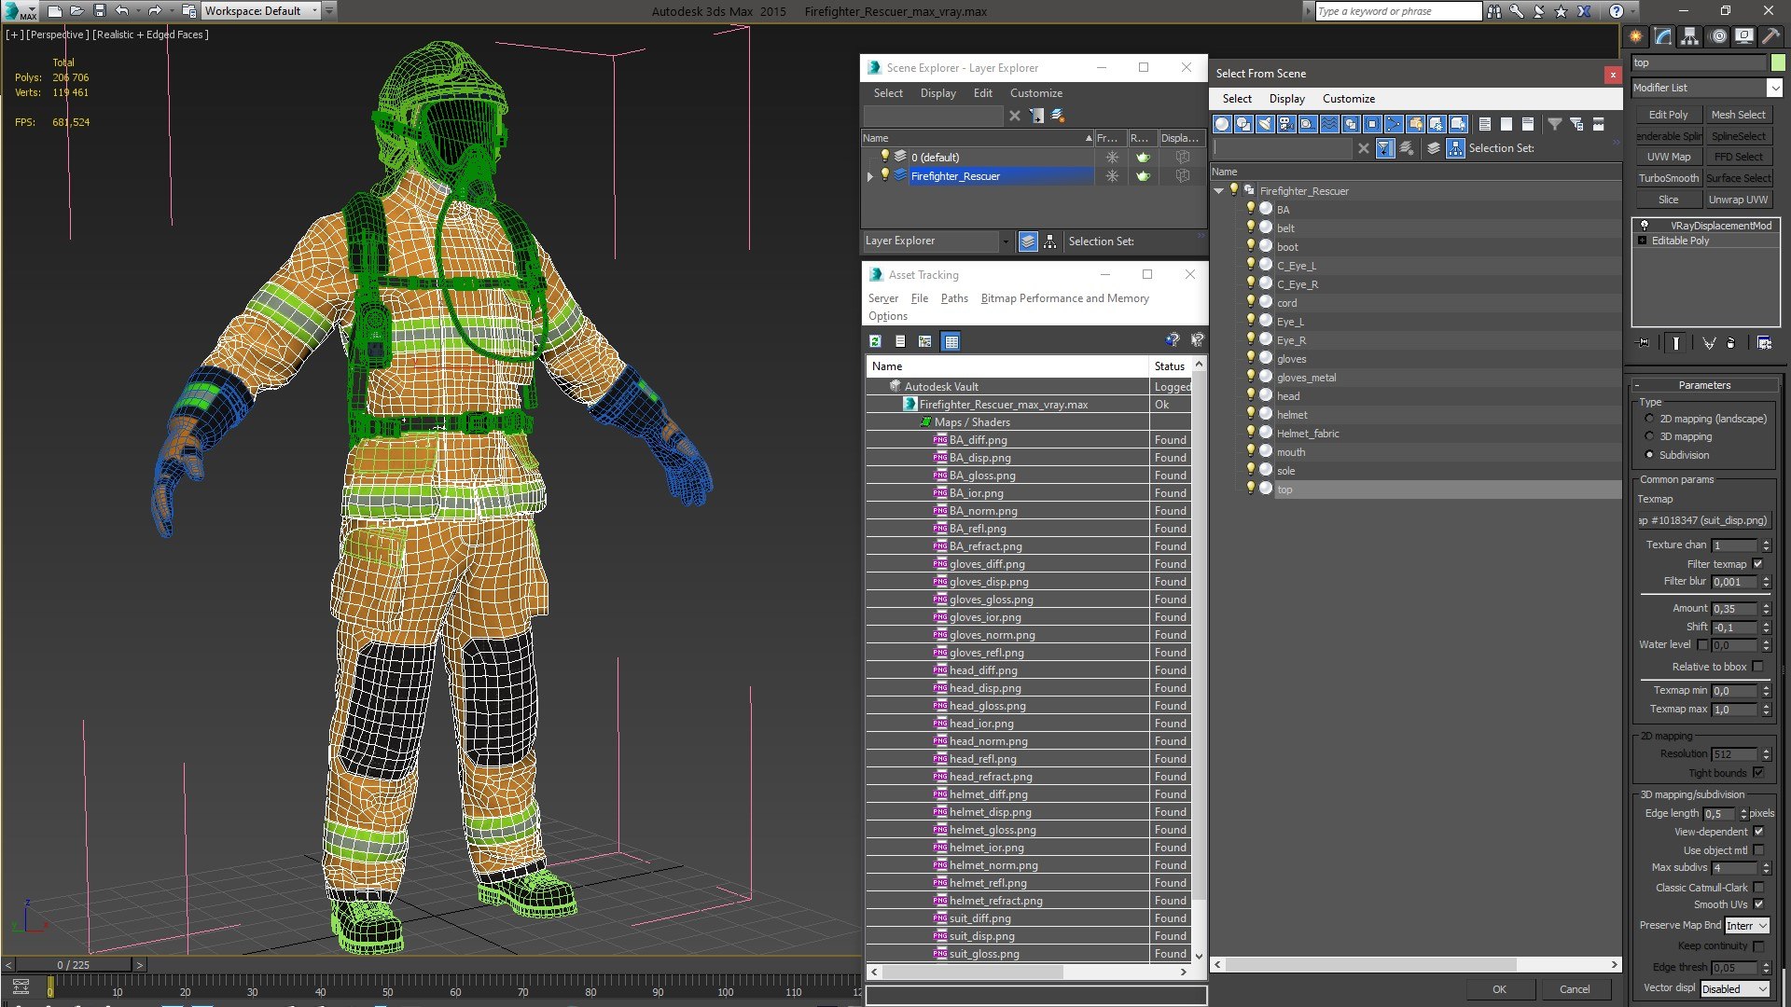Refresh the Asset Tracking list

875,341
